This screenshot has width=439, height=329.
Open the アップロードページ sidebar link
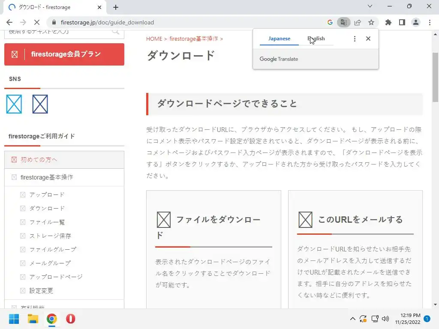(x=56, y=277)
